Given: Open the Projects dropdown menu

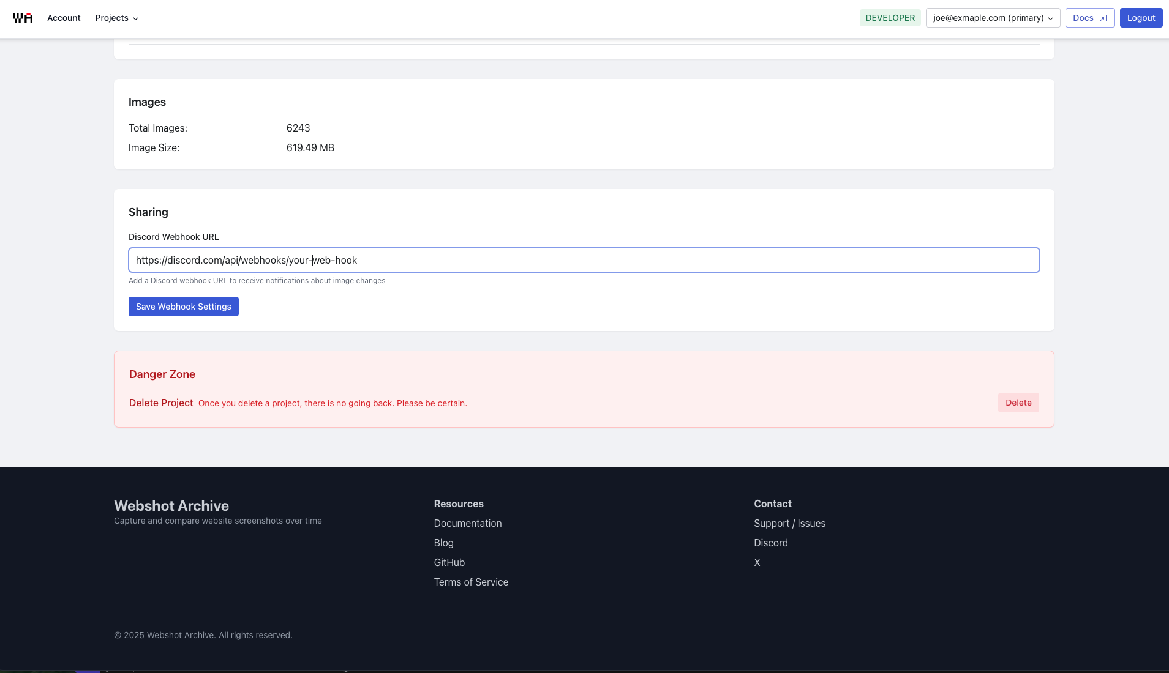Looking at the screenshot, I should tap(117, 18).
